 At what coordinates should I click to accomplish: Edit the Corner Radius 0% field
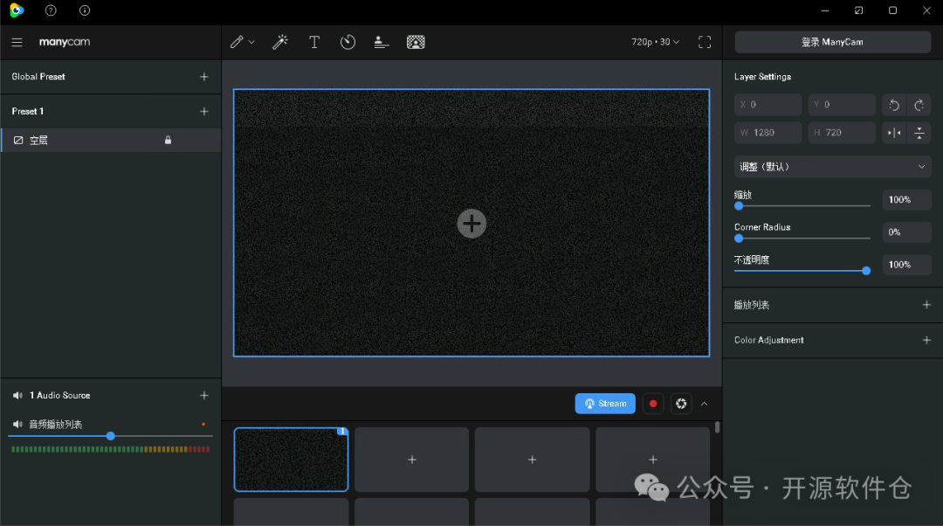pos(907,232)
